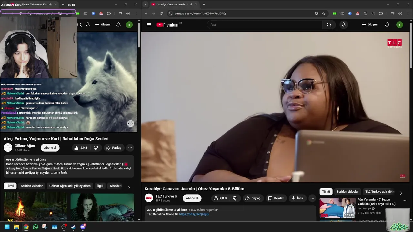Click search icon in left YouTube window

[79, 25]
